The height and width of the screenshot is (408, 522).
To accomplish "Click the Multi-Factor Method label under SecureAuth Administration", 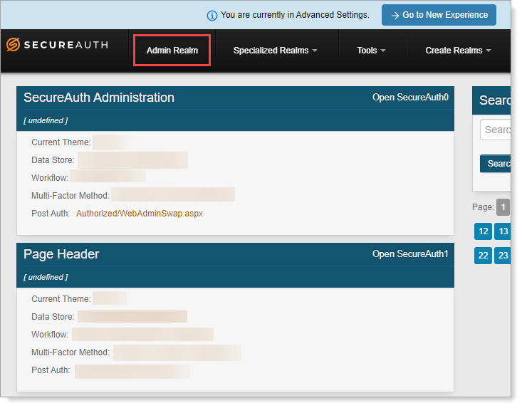I will (71, 196).
